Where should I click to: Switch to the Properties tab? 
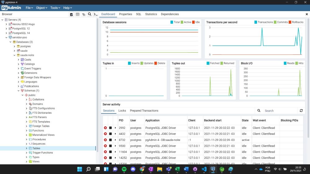click(126, 14)
